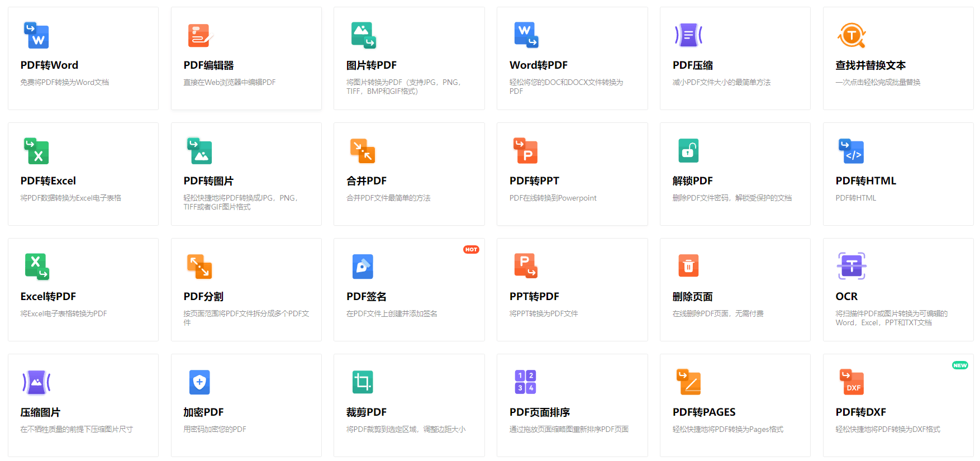Click the PDF签名 signature icon
The width and height of the screenshot is (980, 461).
pos(363,267)
